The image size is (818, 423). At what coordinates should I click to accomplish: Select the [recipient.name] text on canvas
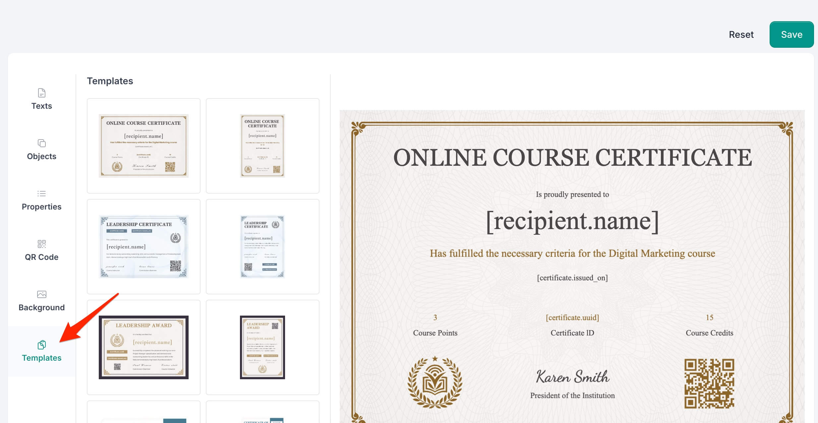coord(572,221)
